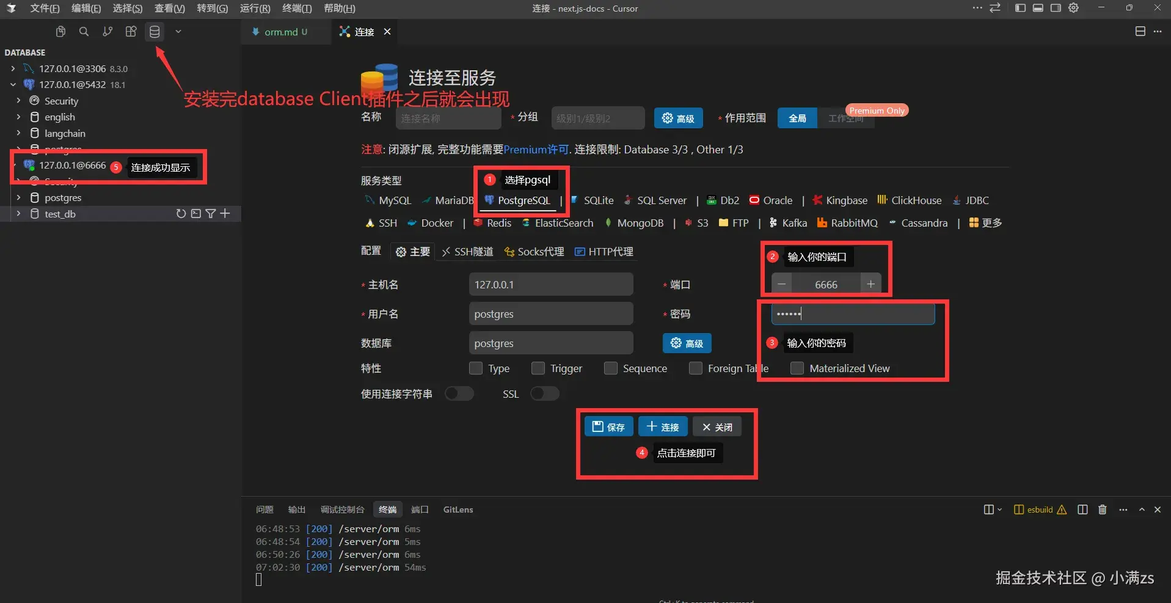Enable the Materialized View checkbox
Image resolution: width=1171 pixels, height=603 pixels.
(x=797, y=368)
